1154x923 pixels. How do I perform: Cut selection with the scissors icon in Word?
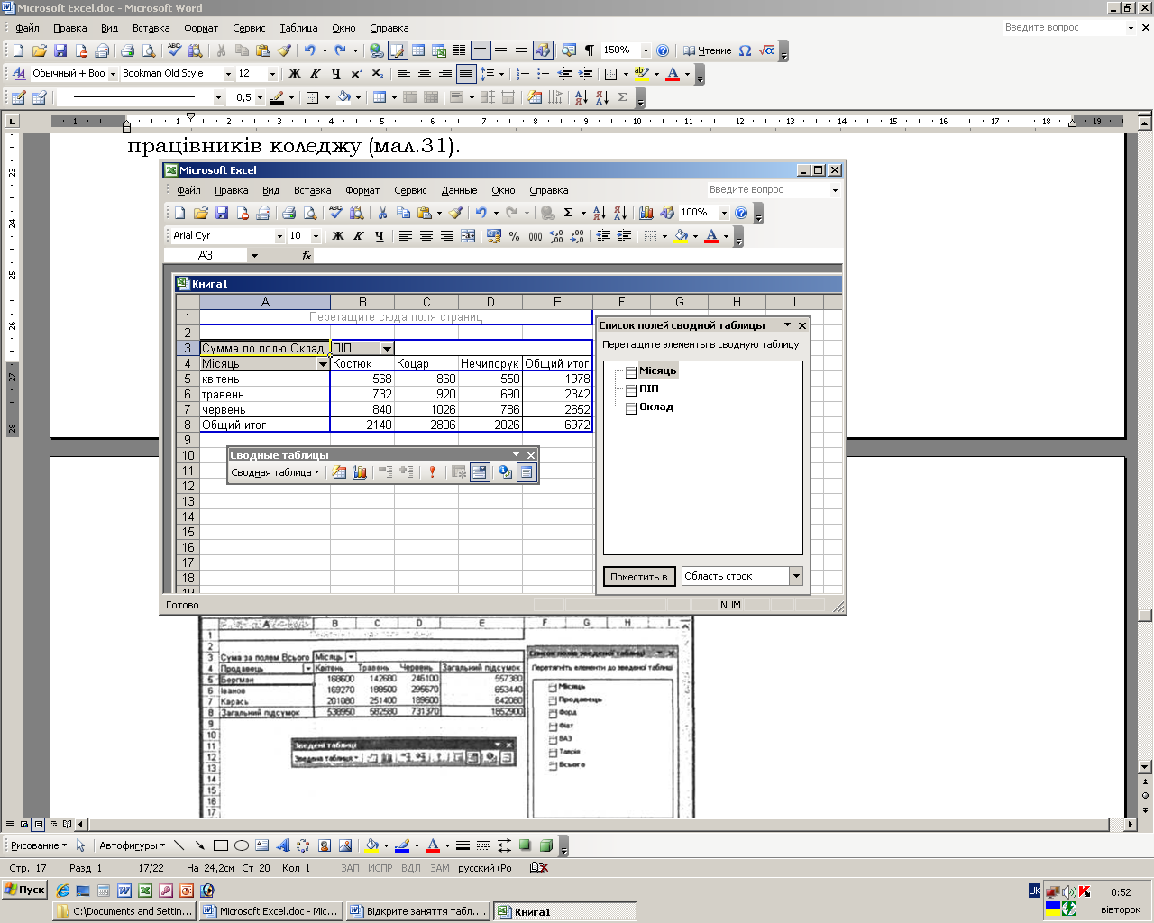tap(221, 50)
